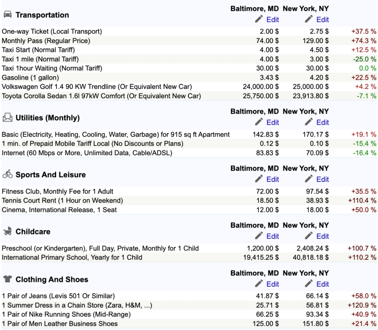Click the Volkswagen Golf 1.4 row label
This screenshot has height=330, width=378.
97,87
